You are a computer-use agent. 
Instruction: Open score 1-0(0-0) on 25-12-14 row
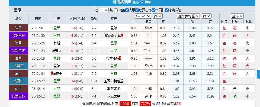(77, 89)
